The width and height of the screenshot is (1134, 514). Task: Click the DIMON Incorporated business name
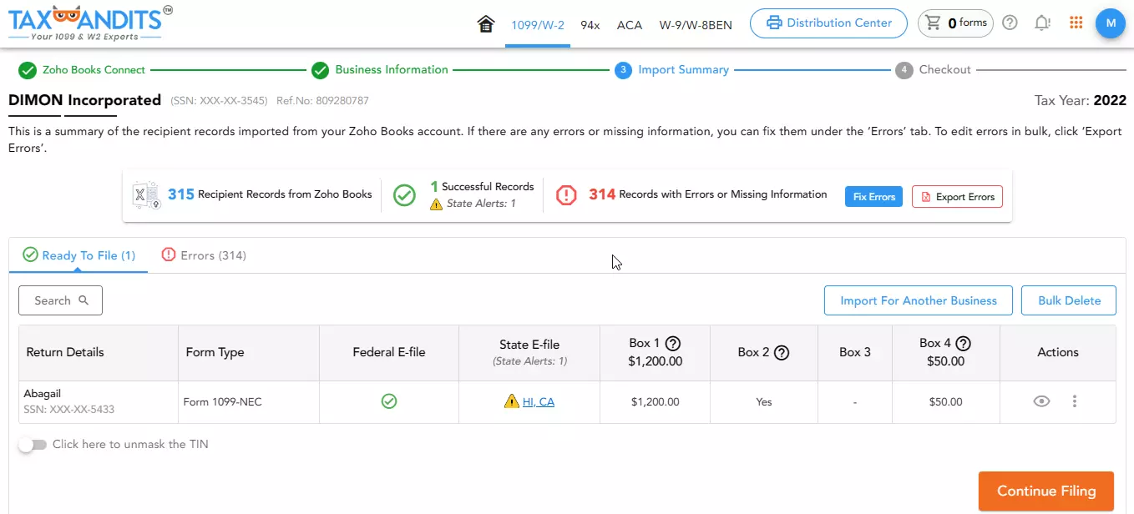84,100
